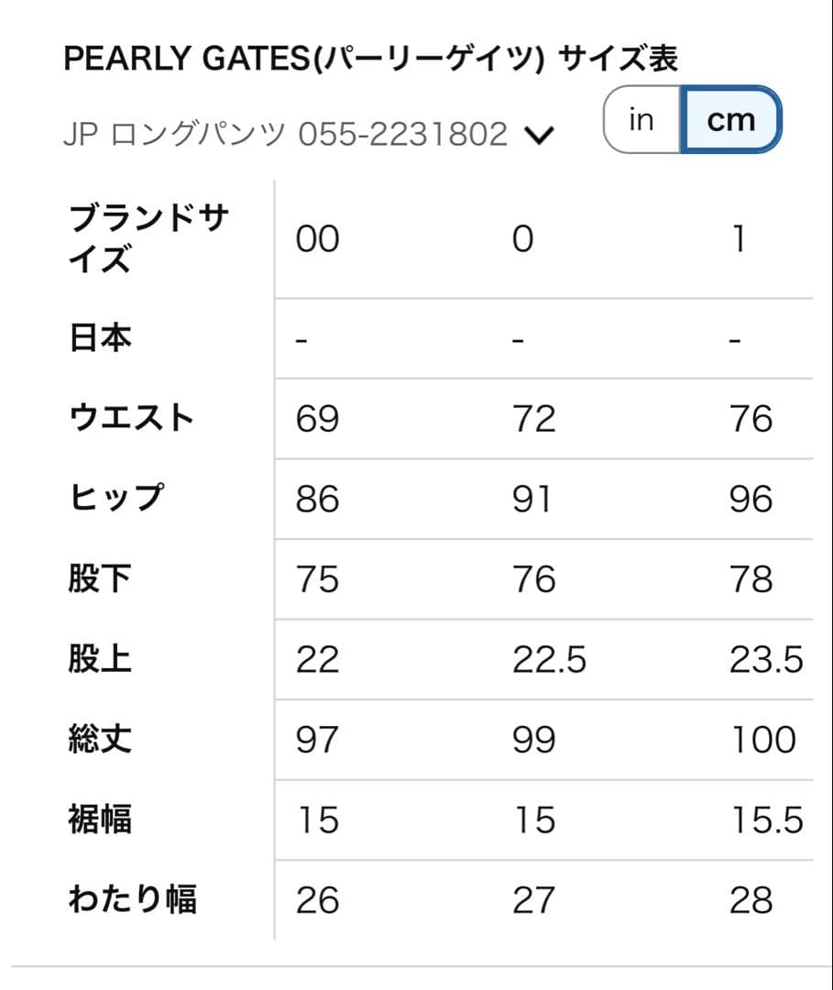Switch units to inches using in toggle
Image resolution: width=833 pixels, height=990 pixels.
tap(641, 119)
